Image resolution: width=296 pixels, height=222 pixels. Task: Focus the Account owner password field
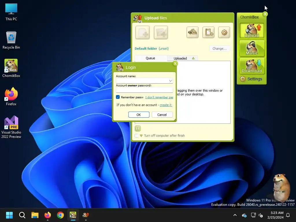pos(145,90)
